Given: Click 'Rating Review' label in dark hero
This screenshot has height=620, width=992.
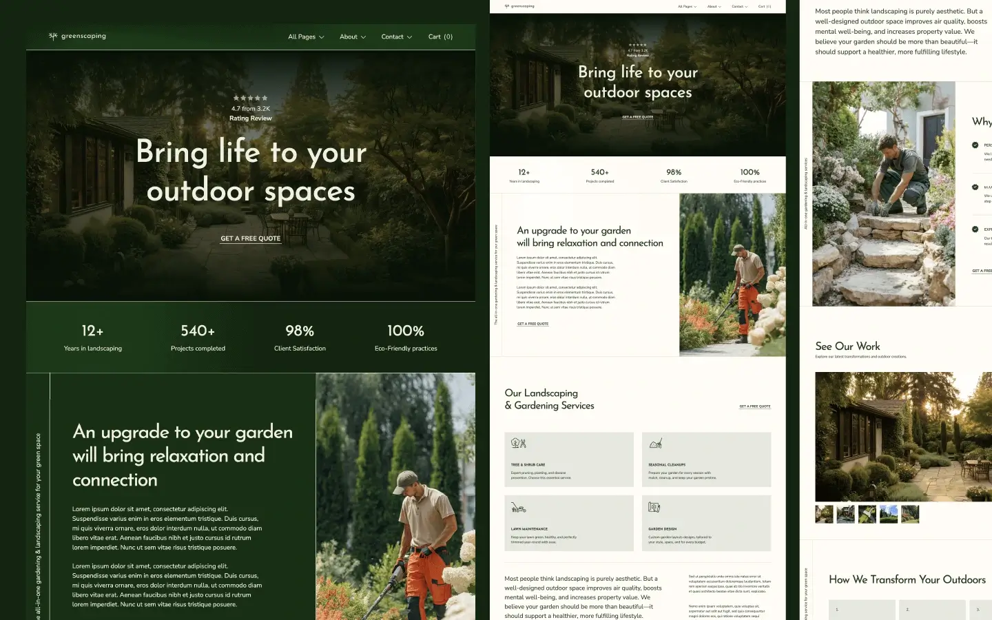Looking at the screenshot, I should 251,118.
